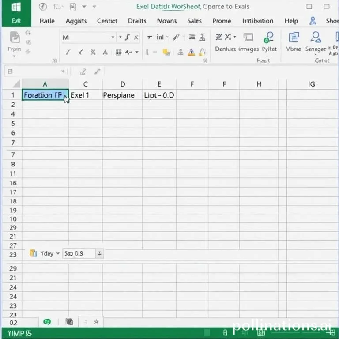Expand the dropdown arrow under Trpm
The height and width of the screenshot is (339, 339).
click(14, 56)
